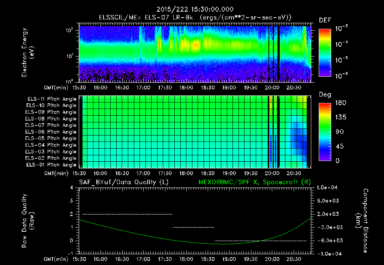Click the 'ELSSCIL/MEx ELS-07 LR-Bk' subtitle
This screenshot has width=384, height=265.
[x=146, y=18]
